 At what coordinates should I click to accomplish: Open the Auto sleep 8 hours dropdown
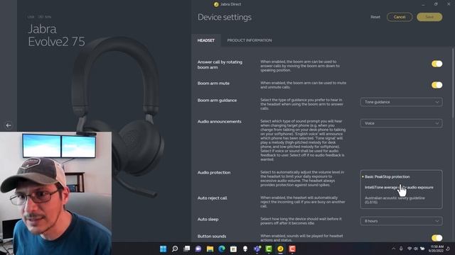pos(401,221)
